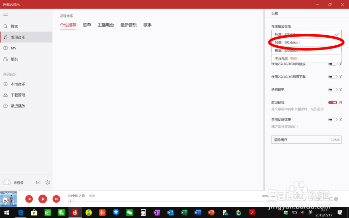The height and width of the screenshot is (218, 349).
Task: Open the hamburger menu in the sidebar
Action: (6, 15)
